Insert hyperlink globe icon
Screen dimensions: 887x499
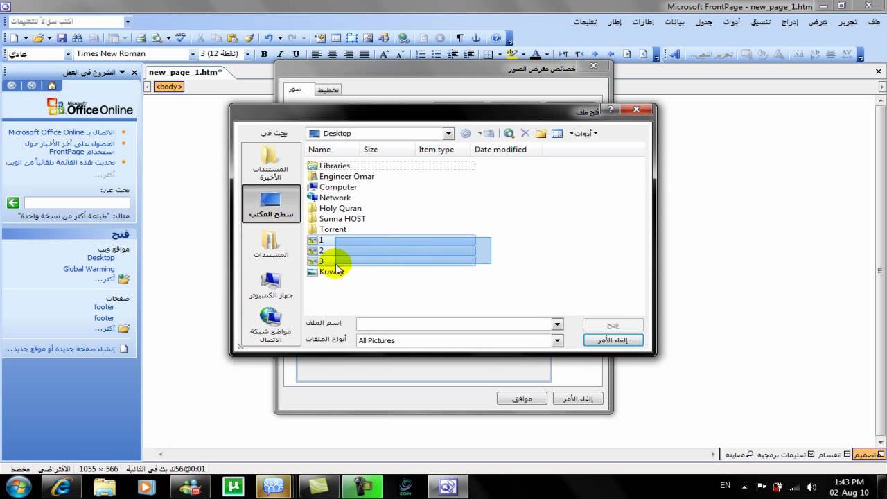coord(404,38)
